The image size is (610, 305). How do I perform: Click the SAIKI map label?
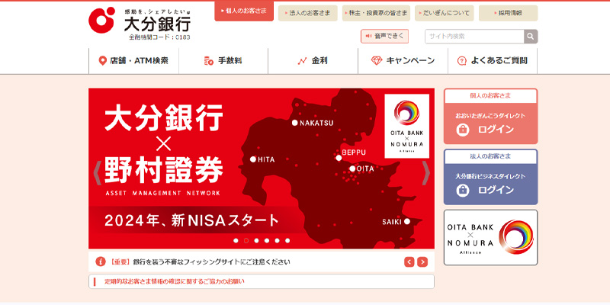click(x=392, y=222)
